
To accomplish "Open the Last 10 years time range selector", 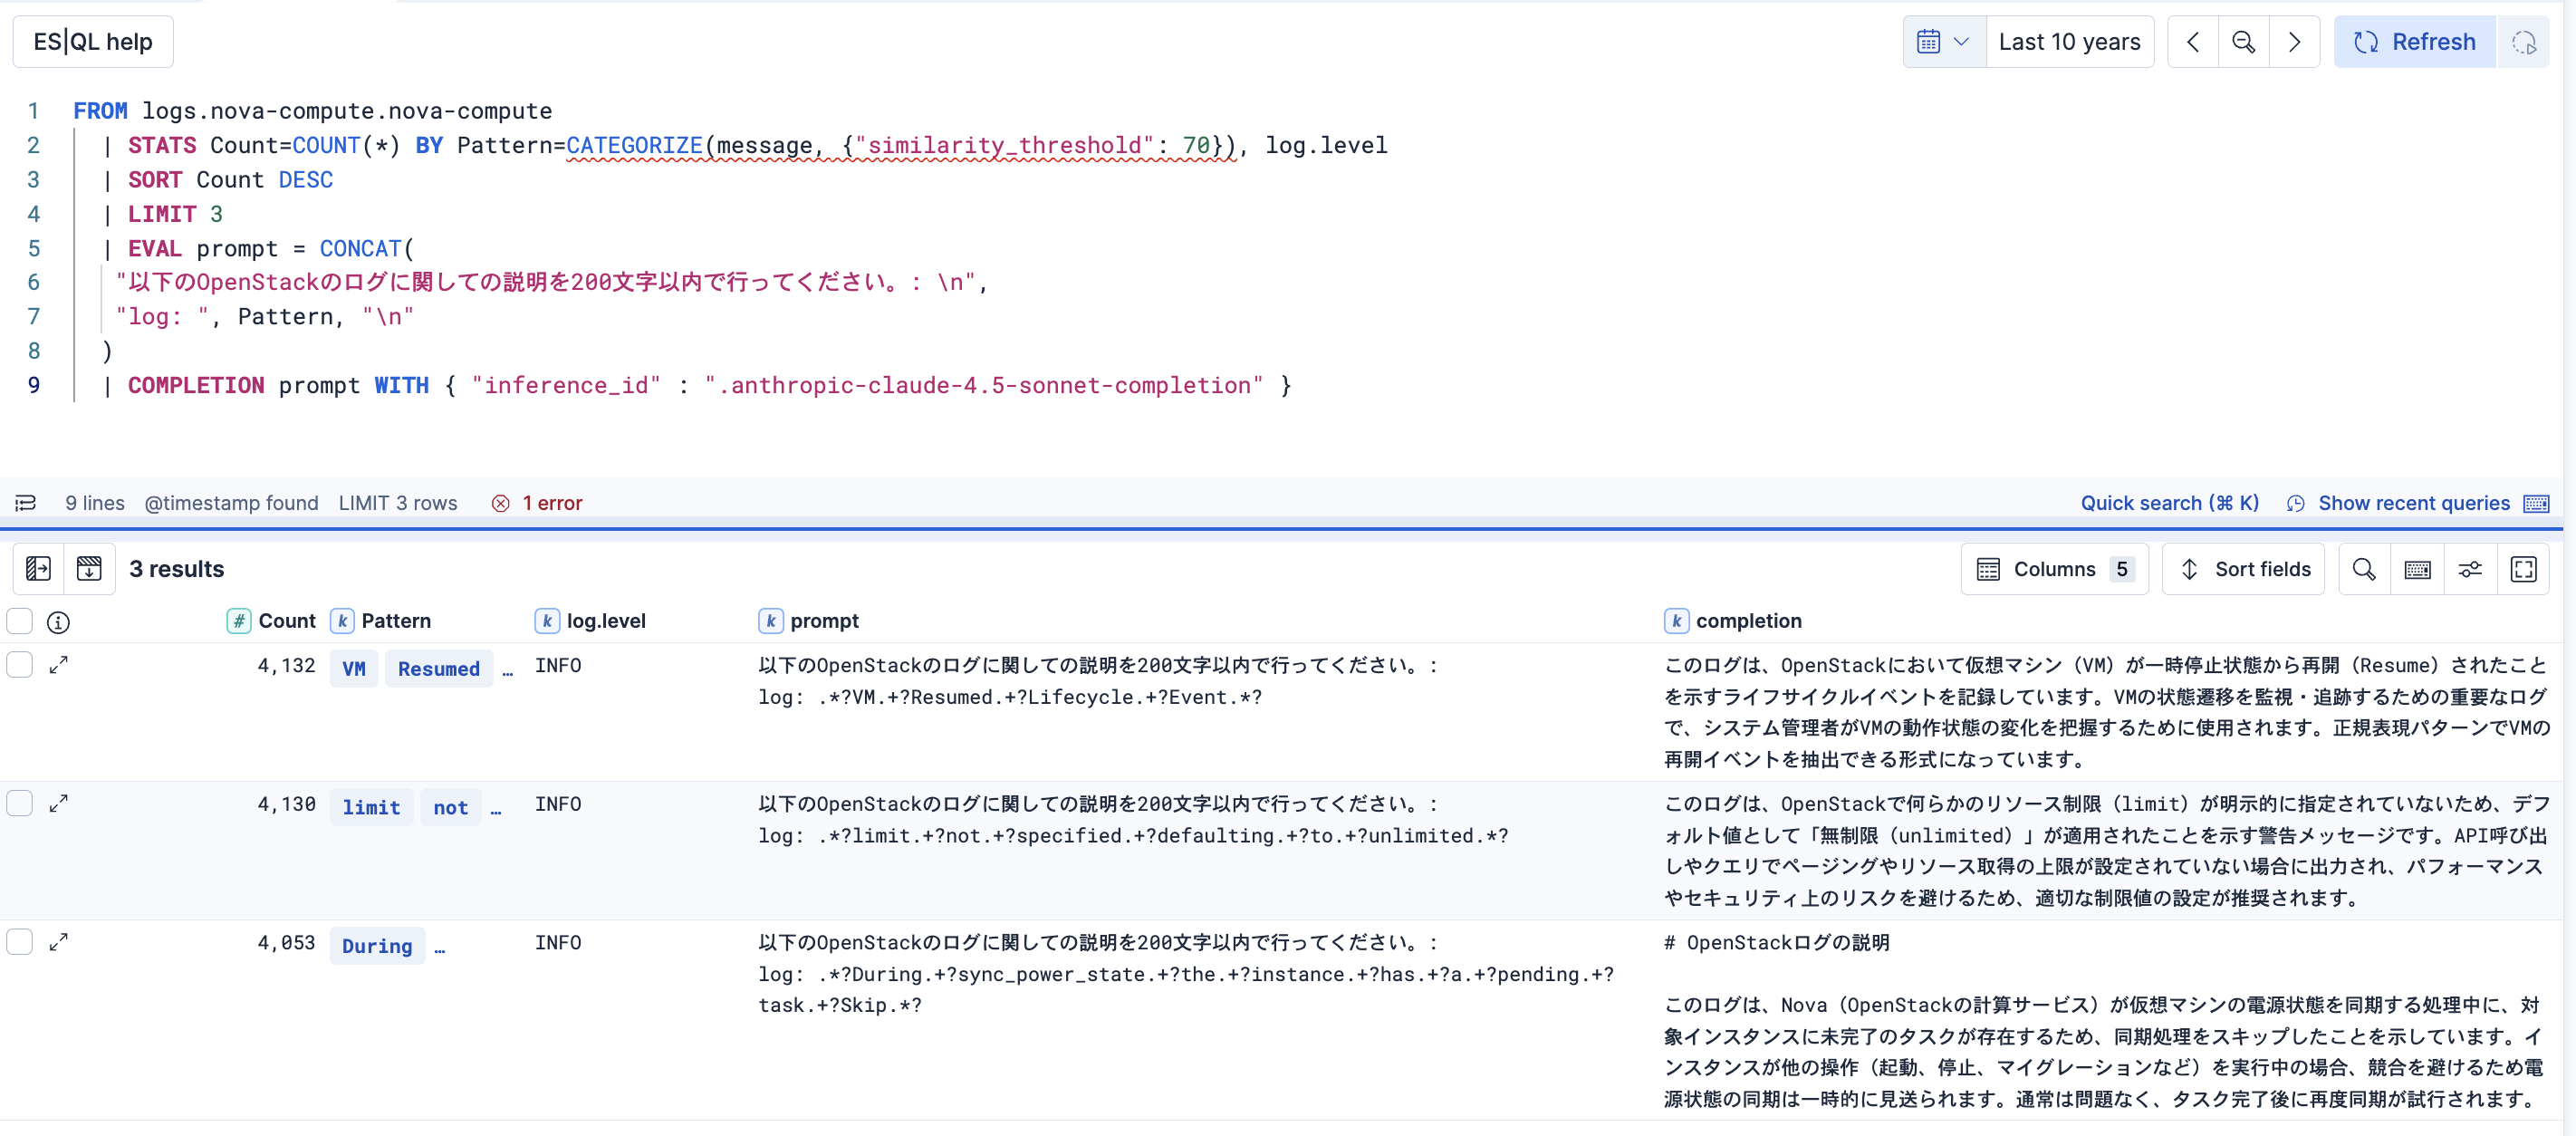I will click(x=2070, y=41).
